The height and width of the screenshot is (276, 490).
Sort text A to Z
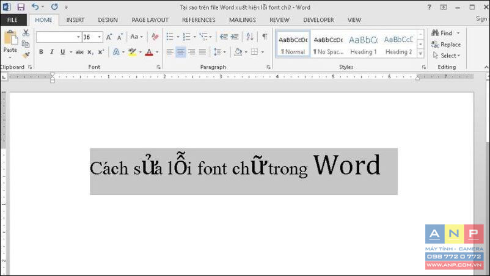pos(250,37)
